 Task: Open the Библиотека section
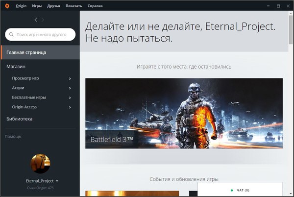[x=20, y=119]
